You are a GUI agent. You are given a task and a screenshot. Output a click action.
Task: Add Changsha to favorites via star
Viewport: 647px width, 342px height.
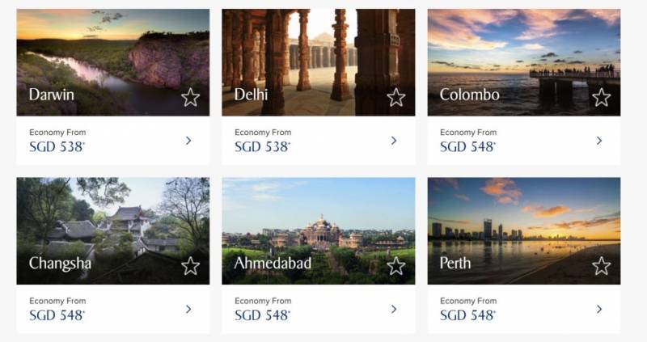(x=190, y=266)
